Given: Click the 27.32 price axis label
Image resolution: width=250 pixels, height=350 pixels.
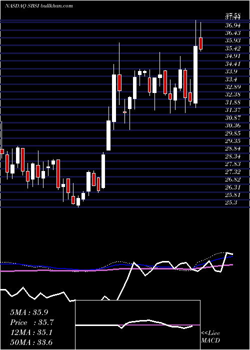Looking at the screenshot, I should [x=232, y=171].
